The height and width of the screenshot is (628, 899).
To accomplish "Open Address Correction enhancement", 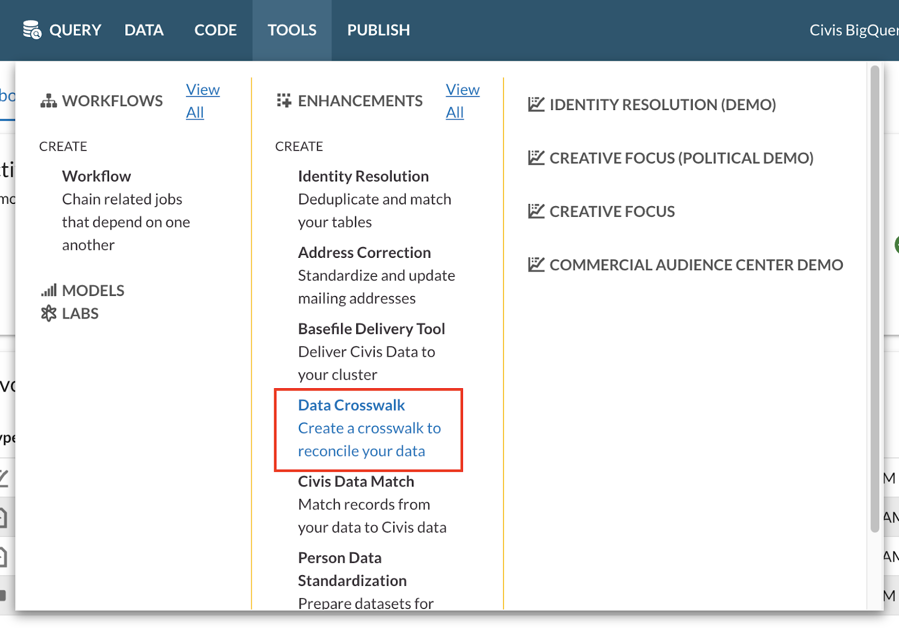I will (365, 253).
